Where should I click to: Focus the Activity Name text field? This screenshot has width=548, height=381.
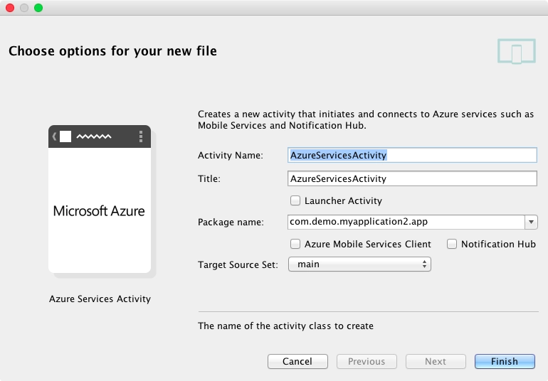click(x=412, y=155)
